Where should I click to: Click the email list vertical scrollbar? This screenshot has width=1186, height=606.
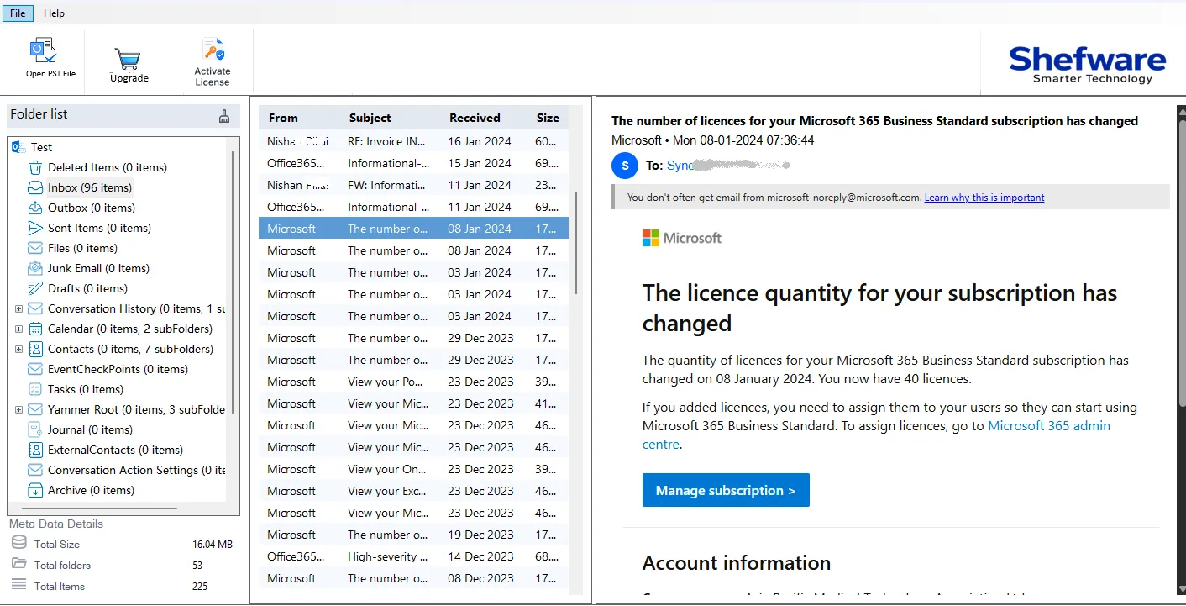coord(576,243)
